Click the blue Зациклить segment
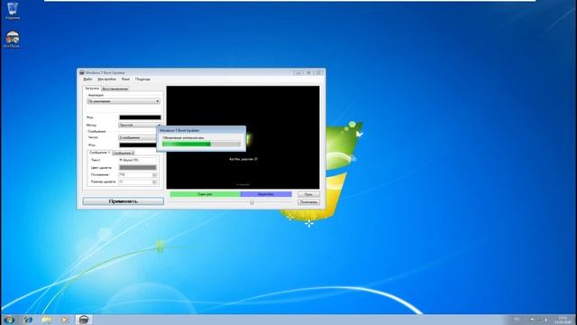Screen dimensions: 577x325 266,194
